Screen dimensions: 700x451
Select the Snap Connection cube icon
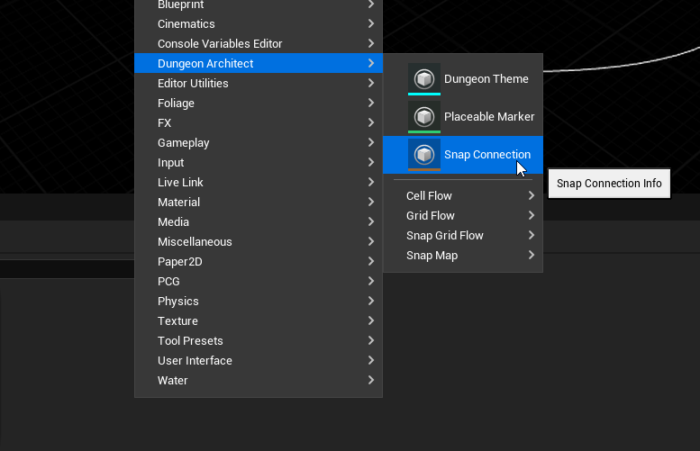[424, 155]
